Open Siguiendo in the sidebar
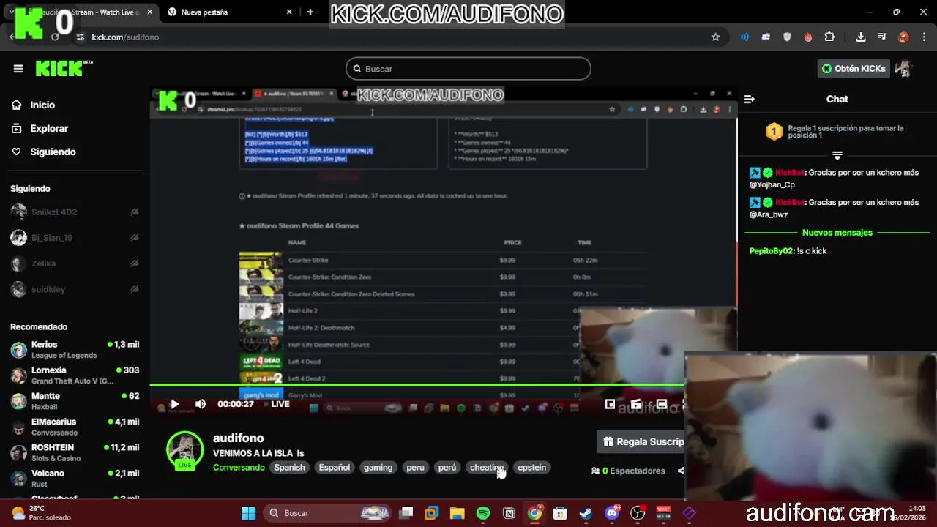The width and height of the screenshot is (937, 527). tap(53, 152)
